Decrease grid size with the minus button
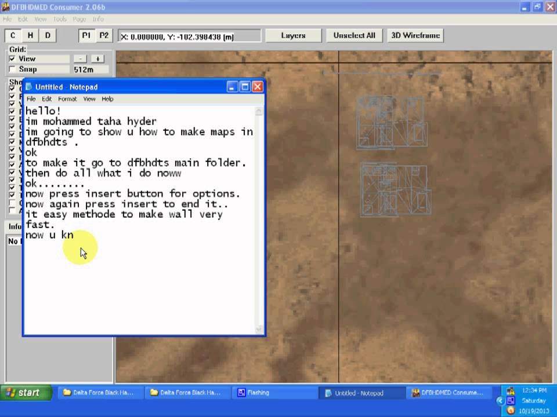557x417 pixels. point(80,59)
